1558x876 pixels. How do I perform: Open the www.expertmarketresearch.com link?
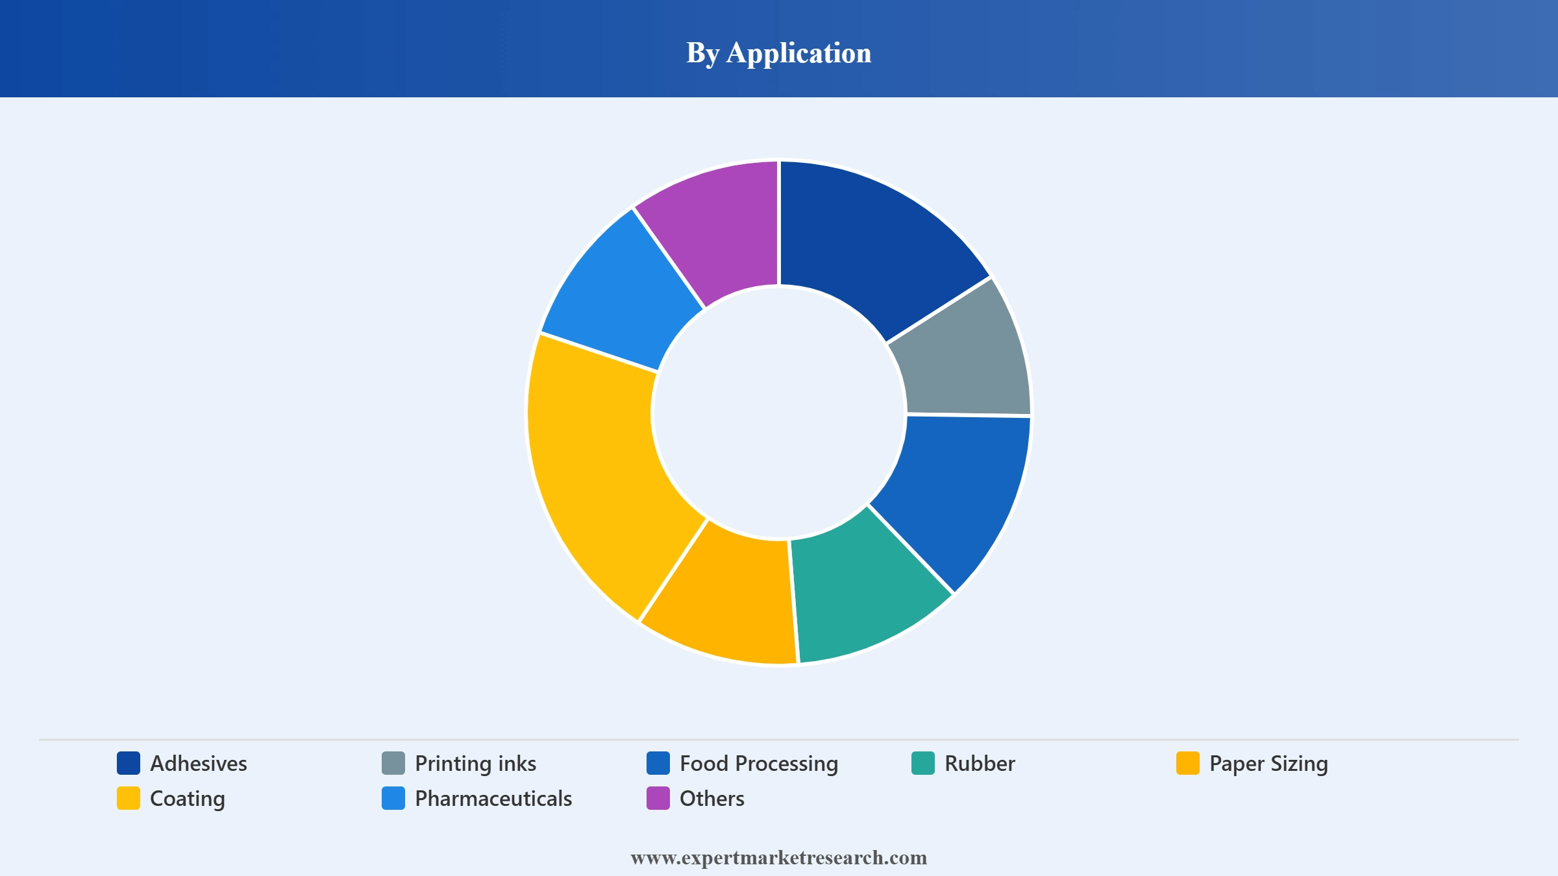[779, 857]
